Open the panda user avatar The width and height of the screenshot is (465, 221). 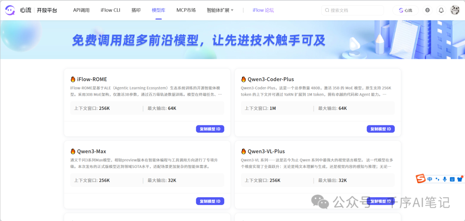(x=455, y=10)
